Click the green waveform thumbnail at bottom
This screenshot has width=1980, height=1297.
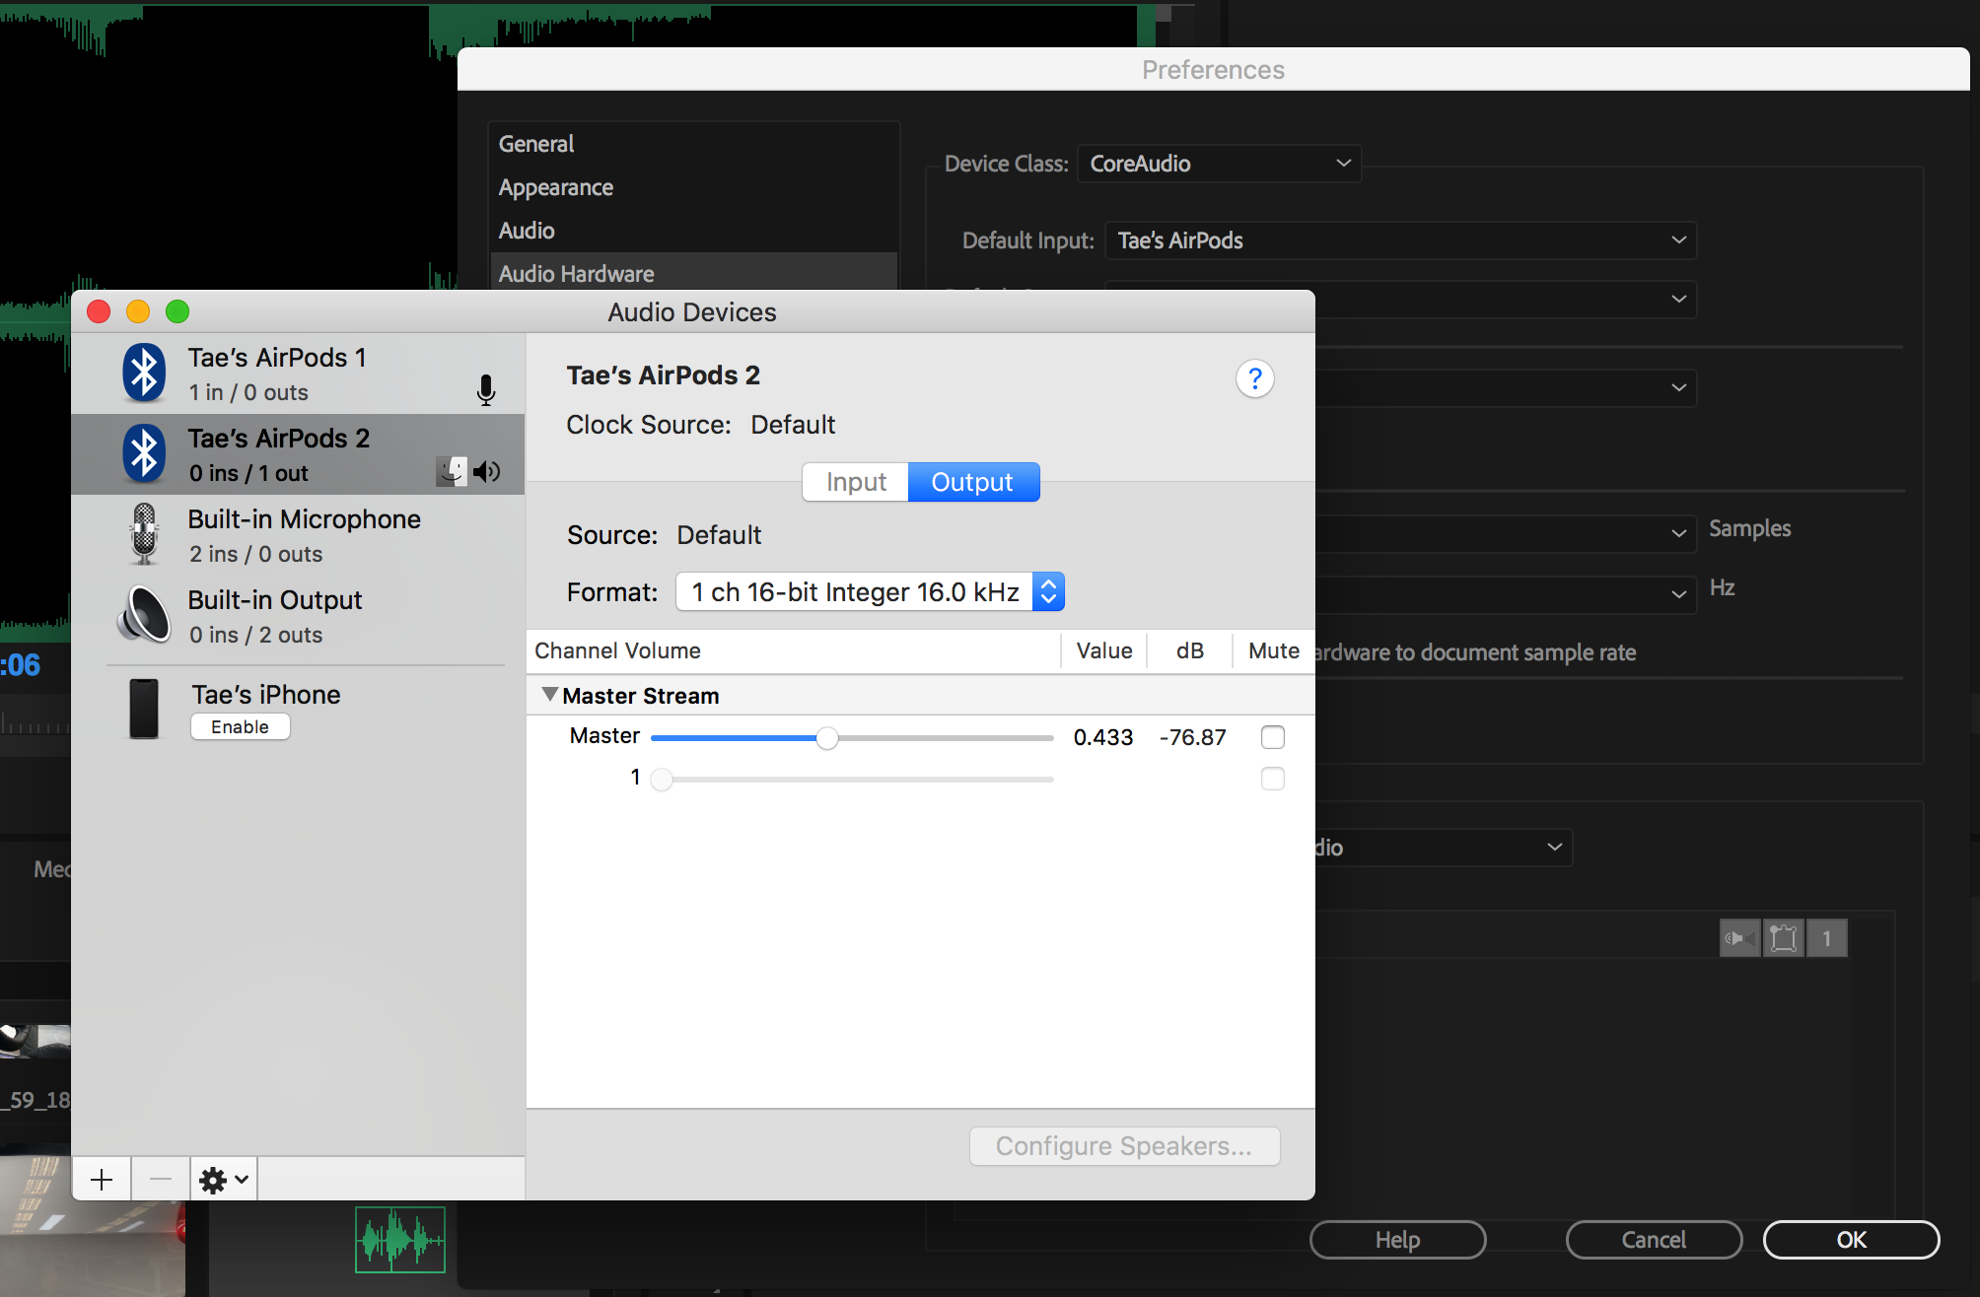coord(400,1240)
